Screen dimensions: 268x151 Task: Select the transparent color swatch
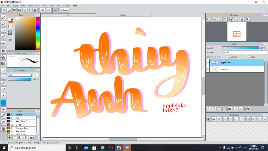(x=10, y=26)
